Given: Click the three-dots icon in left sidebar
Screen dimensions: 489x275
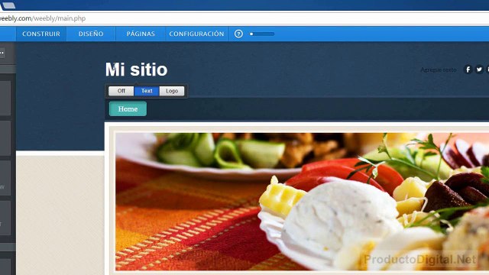Looking at the screenshot, I should [x=2, y=53].
